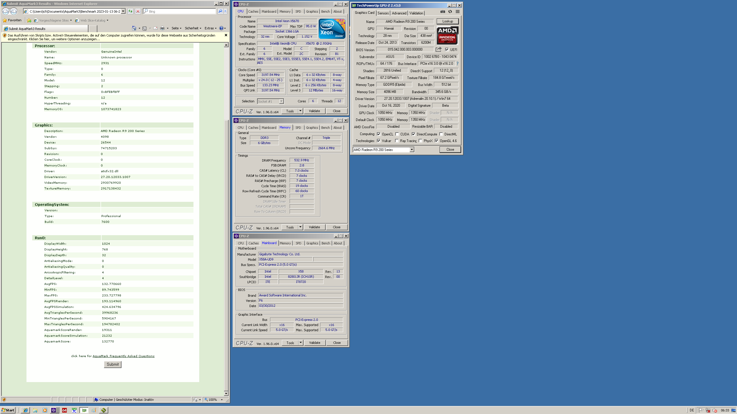This screenshot has height=414, width=737.
Task: Open the AquaMark Frequently Asked Questions link
Action: click(x=124, y=356)
